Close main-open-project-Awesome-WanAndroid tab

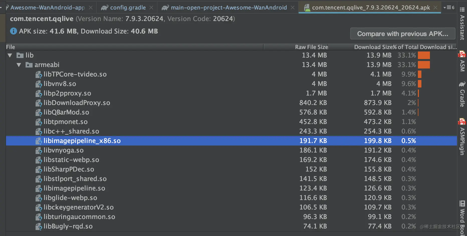point(292,8)
